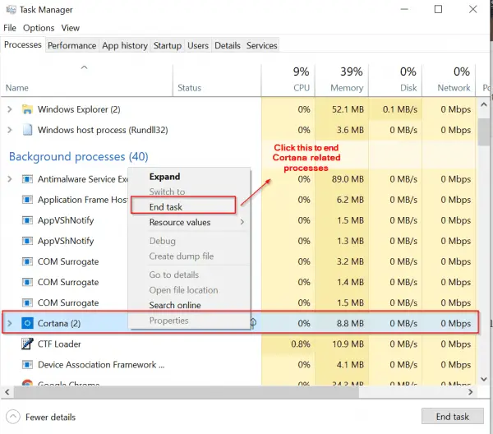The width and height of the screenshot is (493, 434).
Task: Sort by the CPU column header
Action: point(288,81)
